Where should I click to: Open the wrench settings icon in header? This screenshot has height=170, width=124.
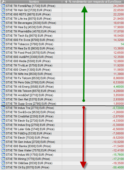coord(3,2)
